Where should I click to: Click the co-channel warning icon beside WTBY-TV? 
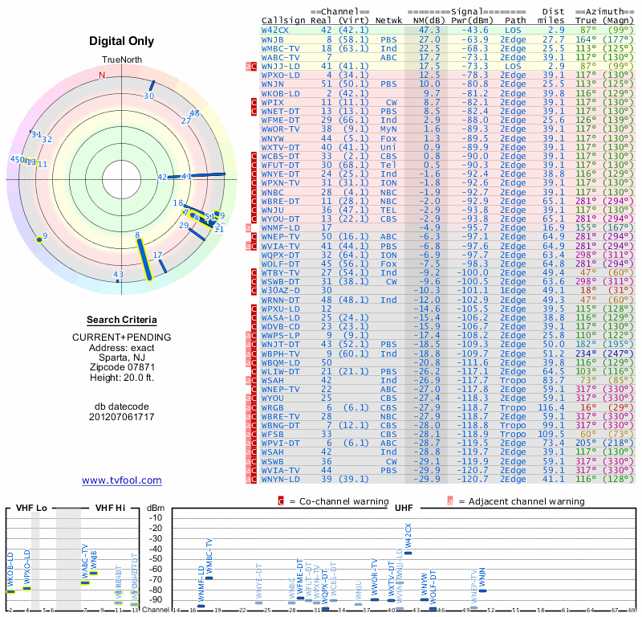pos(254,272)
